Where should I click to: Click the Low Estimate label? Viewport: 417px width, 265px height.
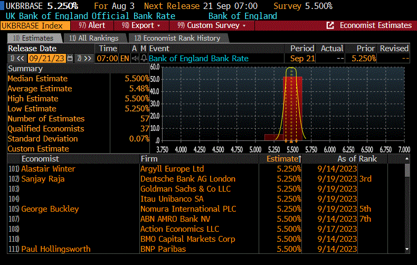click(32, 109)
